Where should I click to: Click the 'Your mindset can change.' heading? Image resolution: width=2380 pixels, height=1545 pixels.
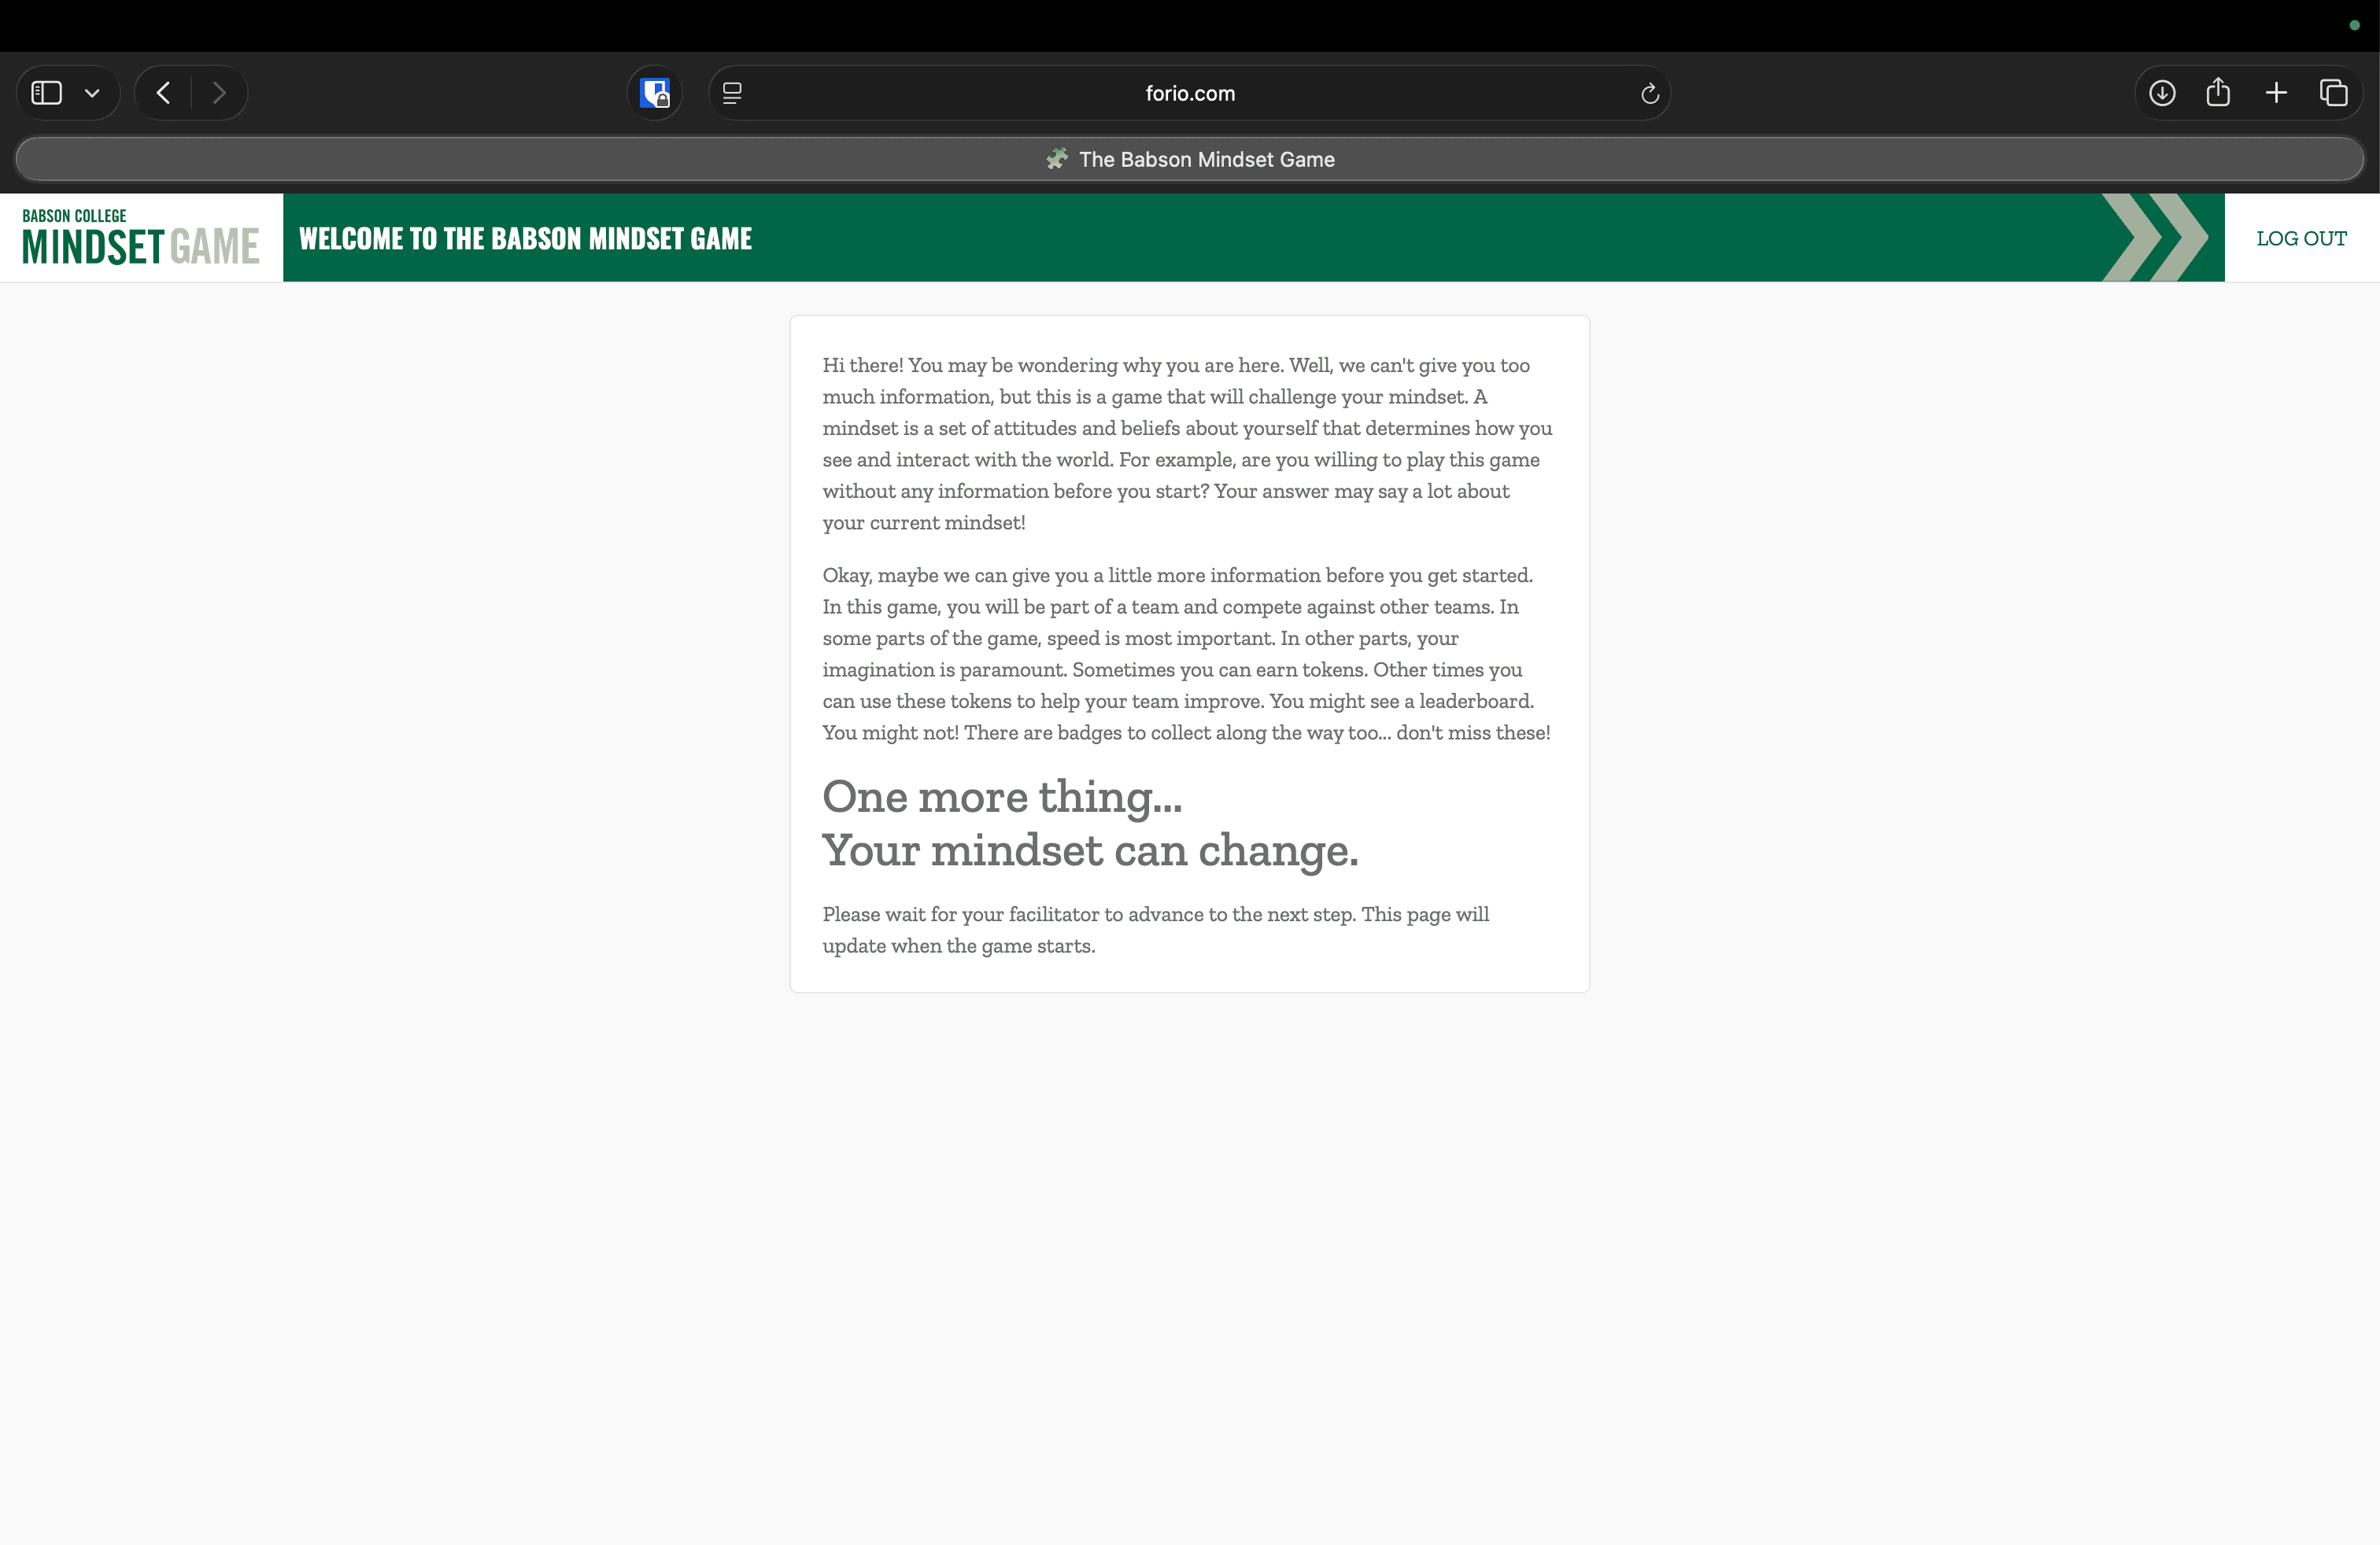coord(1089,850)
